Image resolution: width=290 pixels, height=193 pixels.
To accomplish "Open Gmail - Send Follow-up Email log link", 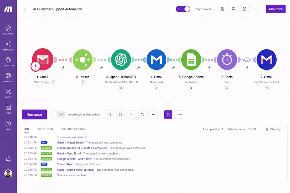I will click(76, 170).
